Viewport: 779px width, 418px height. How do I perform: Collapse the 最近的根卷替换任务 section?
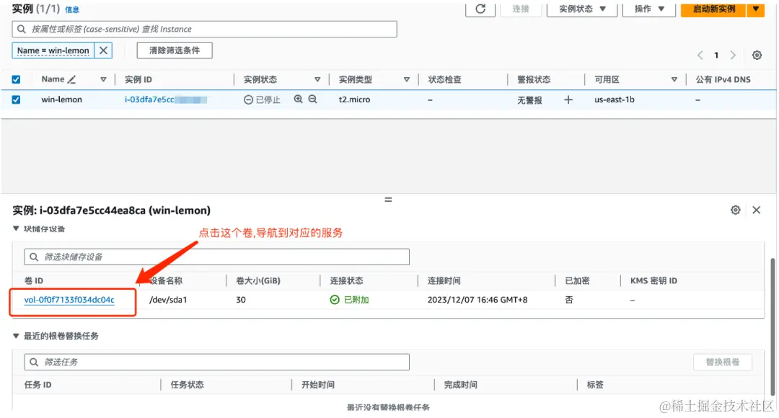tap(17, 336)
